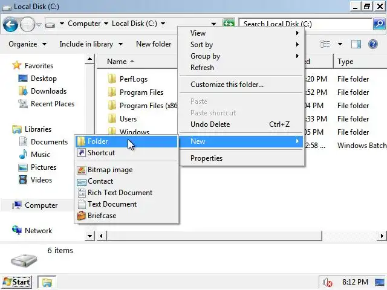The image size is (387, 290).
Task: Click the Back navigation arrow
Action: [x=10, y=24]
